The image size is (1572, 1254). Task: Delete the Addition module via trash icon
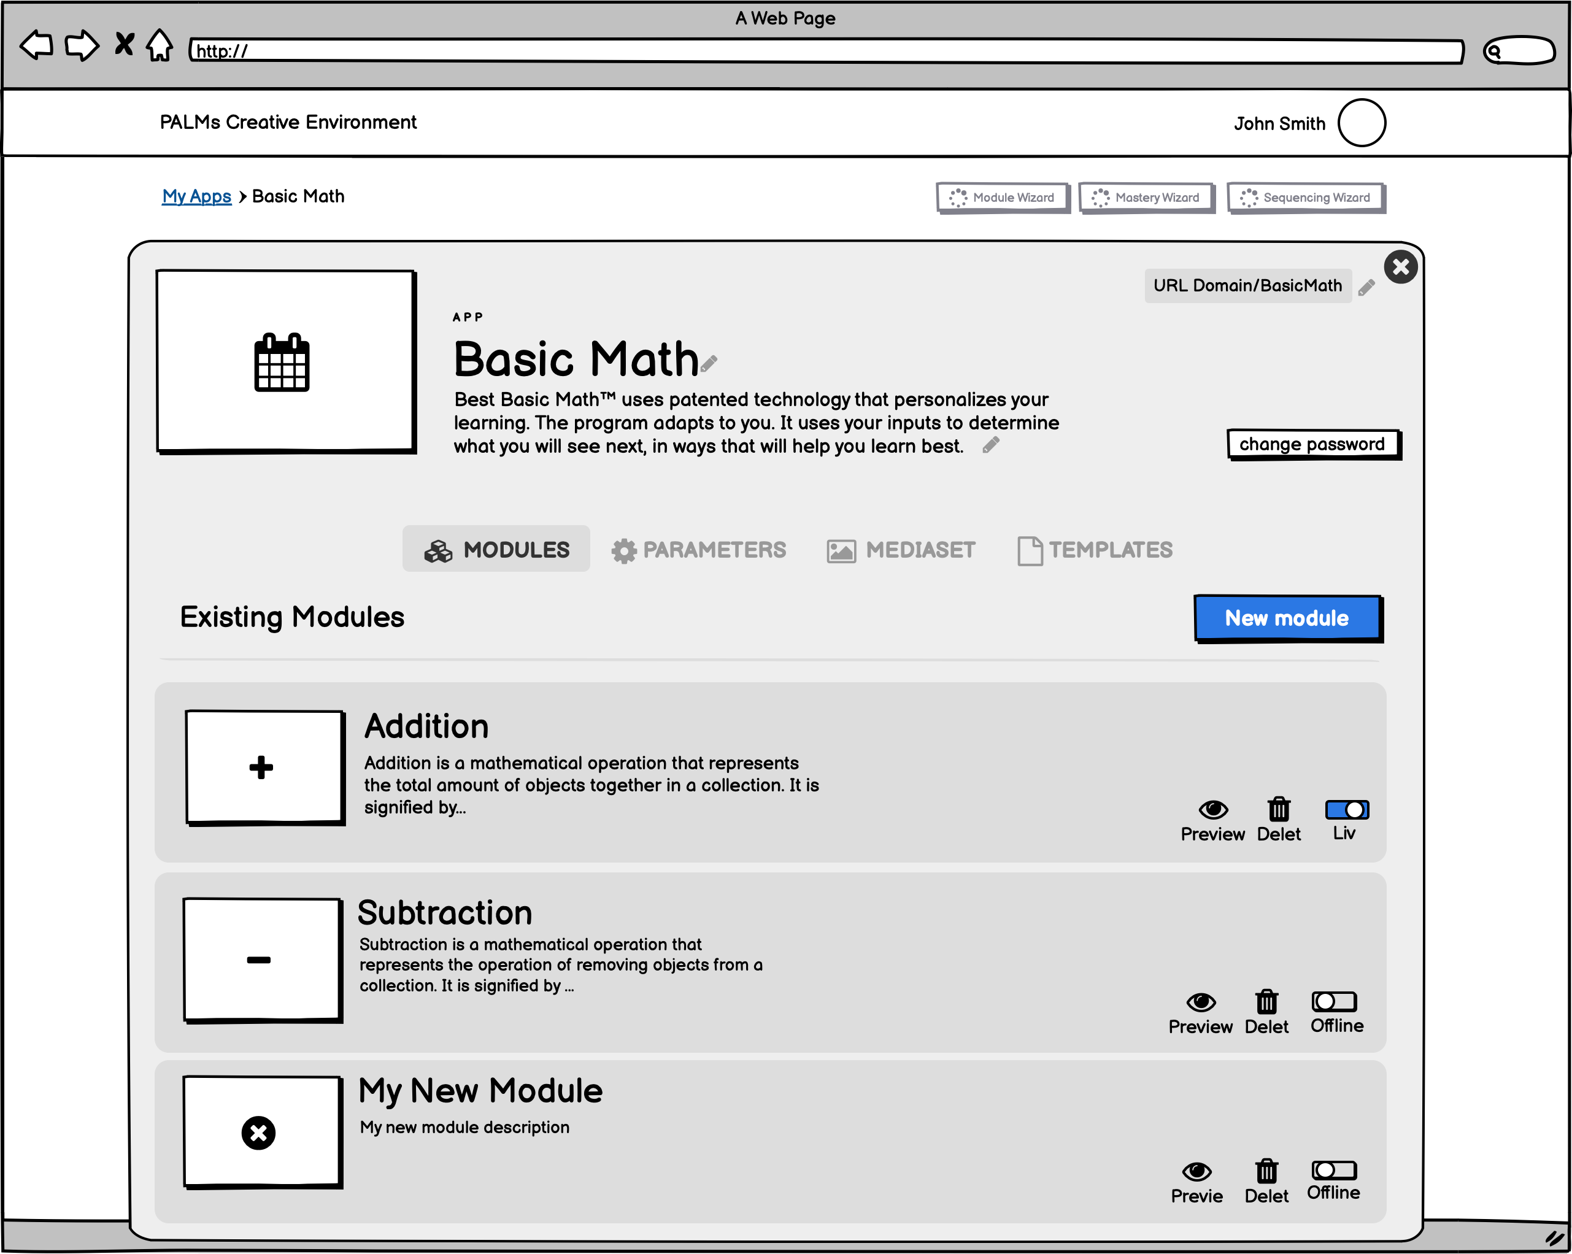click(x=1279, y=809)
